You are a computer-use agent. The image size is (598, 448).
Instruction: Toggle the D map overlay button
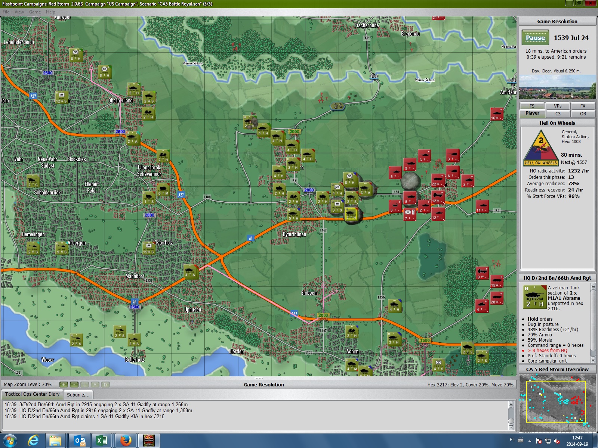105,385
